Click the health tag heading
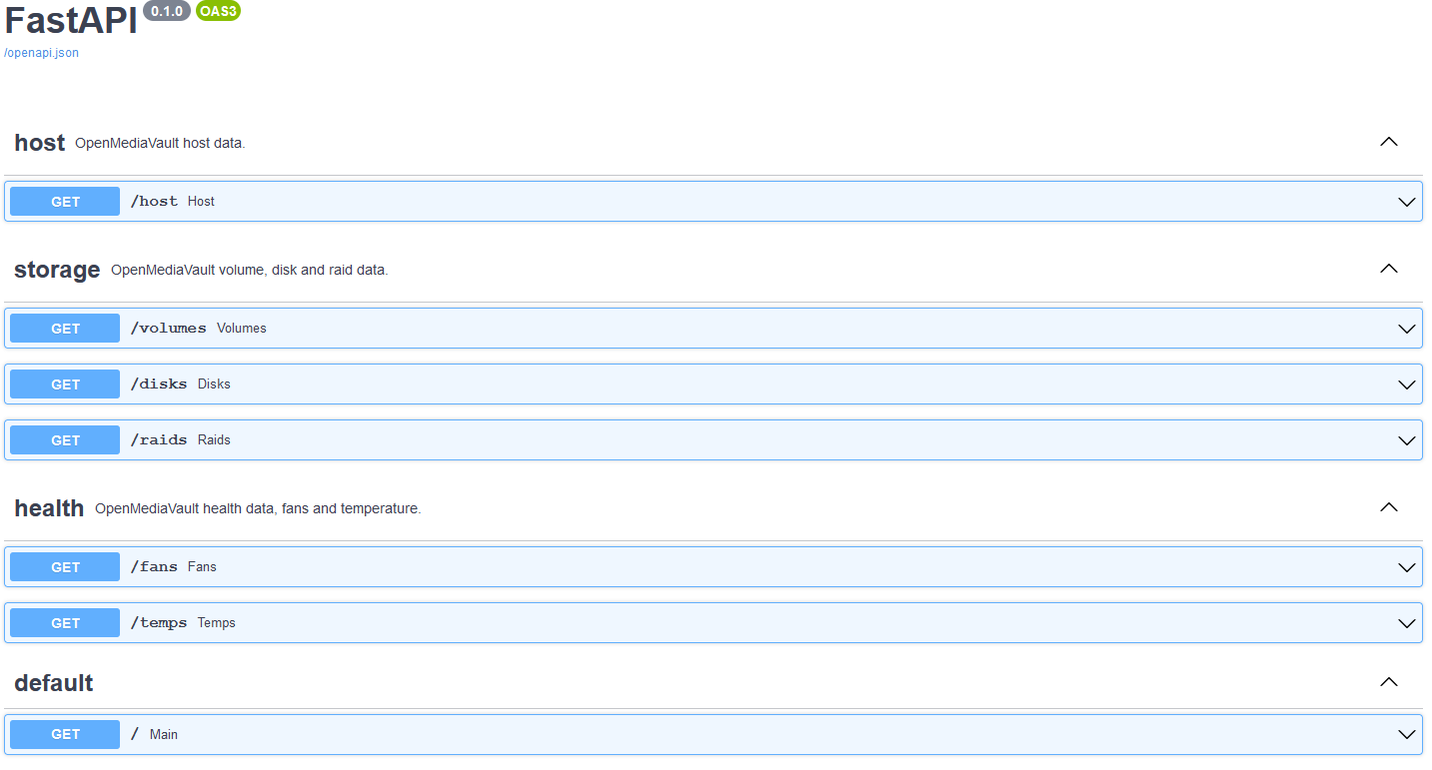This screenshot has width=1432, height=770. click(49, 508)
